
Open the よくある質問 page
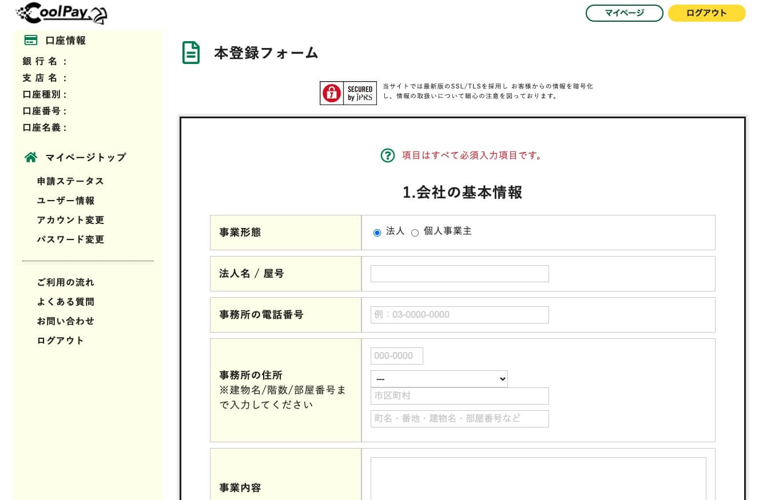tap(66, 302)
